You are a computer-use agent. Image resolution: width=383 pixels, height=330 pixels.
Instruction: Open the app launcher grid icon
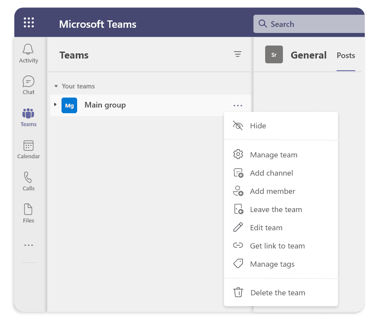(x=29, y=23)
